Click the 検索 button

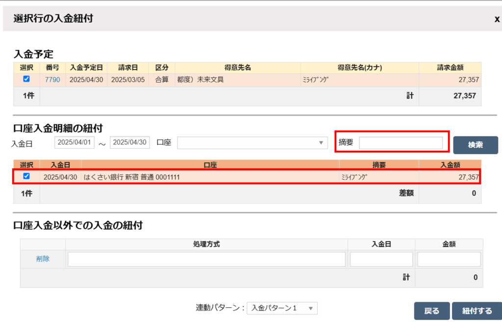pos(476,145)
